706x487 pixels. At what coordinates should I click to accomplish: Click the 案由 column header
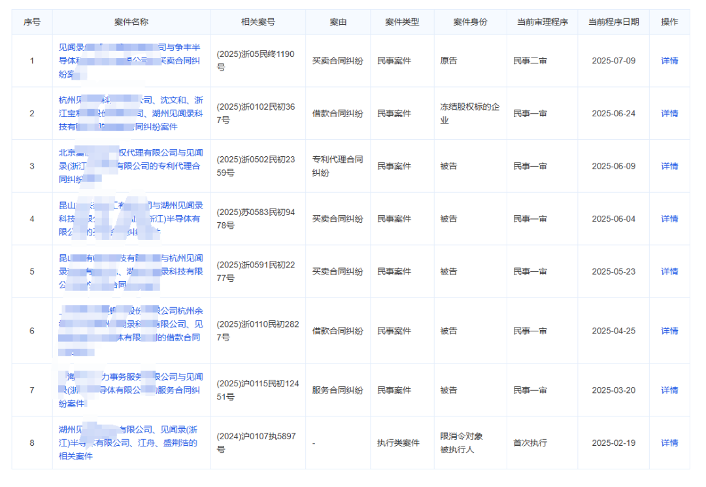click(x=337, y=21)
